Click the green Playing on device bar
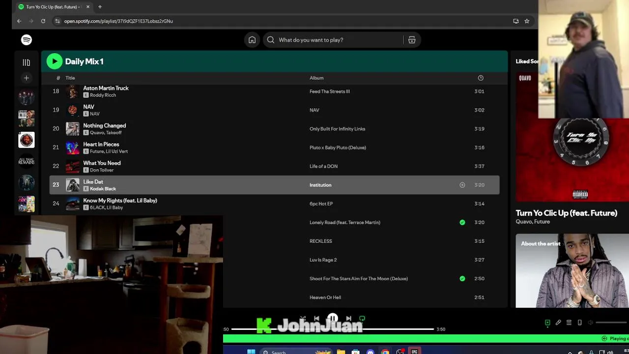629x354 pixels. (x=426, y=338)
